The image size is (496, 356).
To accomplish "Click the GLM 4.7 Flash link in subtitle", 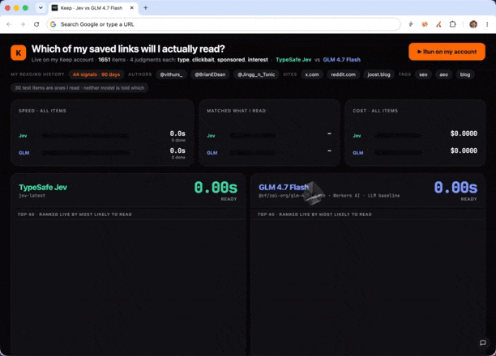I will [x=342, y=60].
